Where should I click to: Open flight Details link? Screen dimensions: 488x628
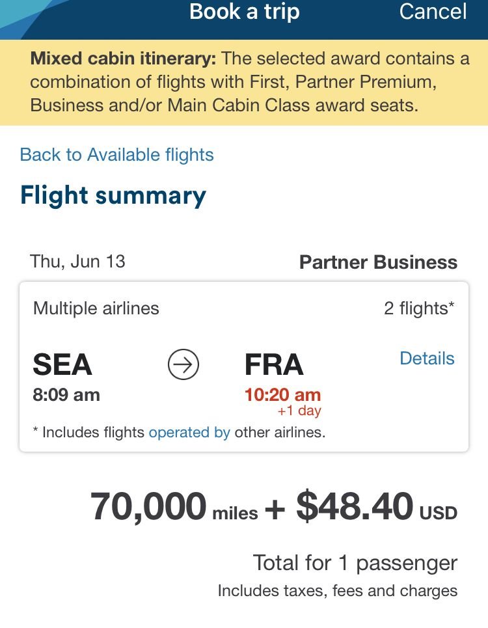[427, 359]
